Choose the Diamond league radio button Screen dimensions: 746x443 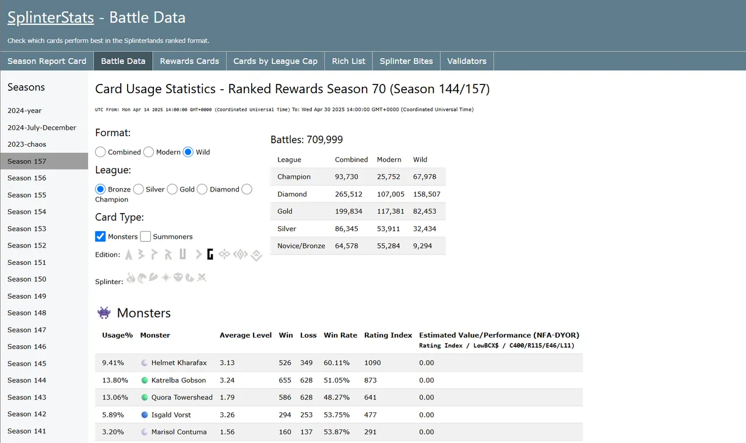tap(202, 189)
